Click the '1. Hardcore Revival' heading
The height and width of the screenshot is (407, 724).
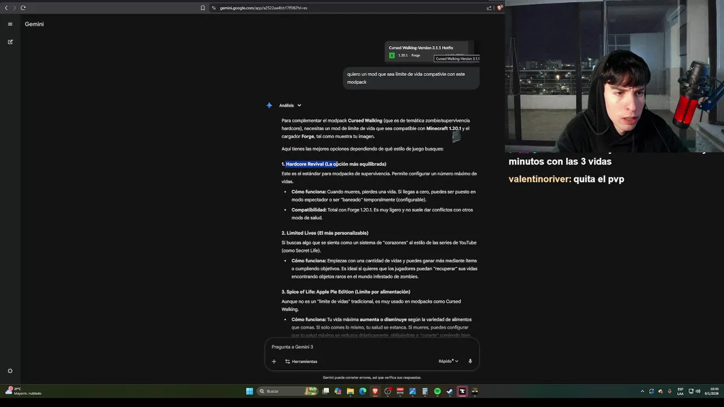click(x=334, y=164)
